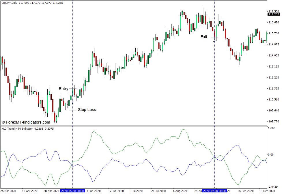
Task: Select the Stop Loss level dash marker
Action: 72,110
